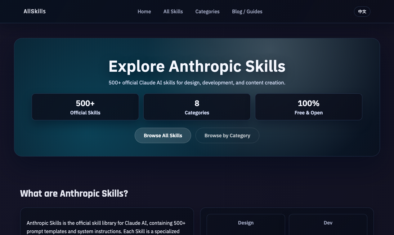The width and height of the screenshot is (394, 235).
Task: Open the All Skills navigation link
Action: 173,11
